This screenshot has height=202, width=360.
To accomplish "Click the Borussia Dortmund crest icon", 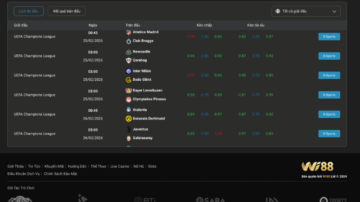I will click(128, 119).
